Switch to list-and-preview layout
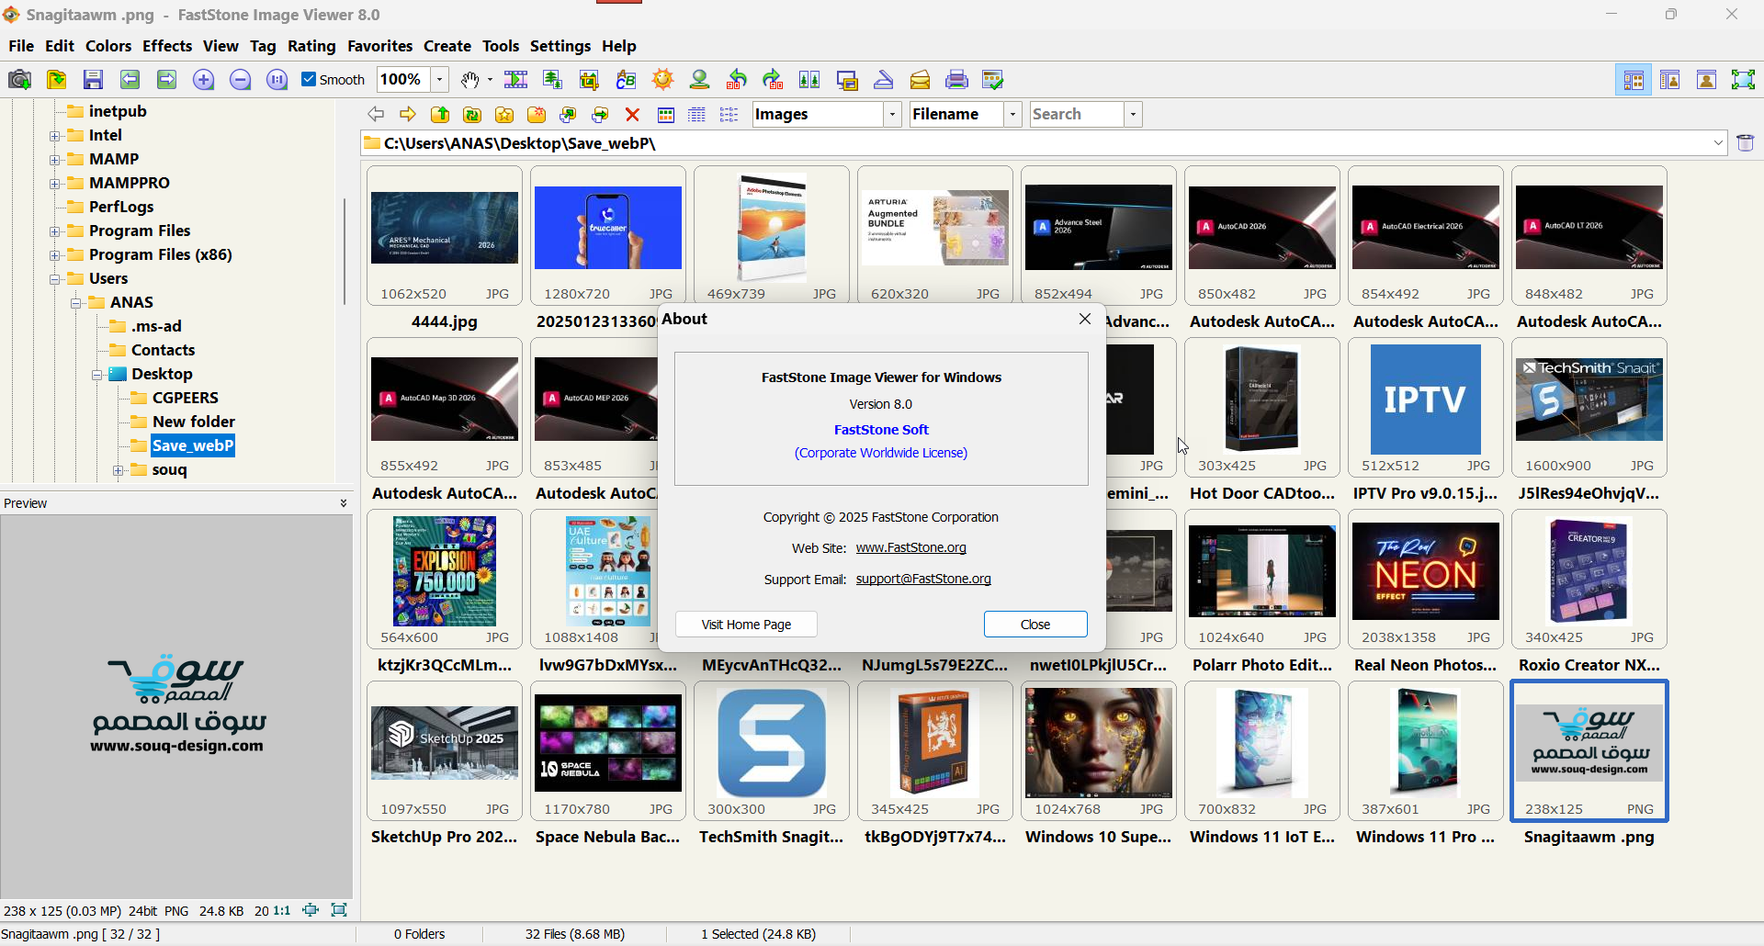 1669,80
